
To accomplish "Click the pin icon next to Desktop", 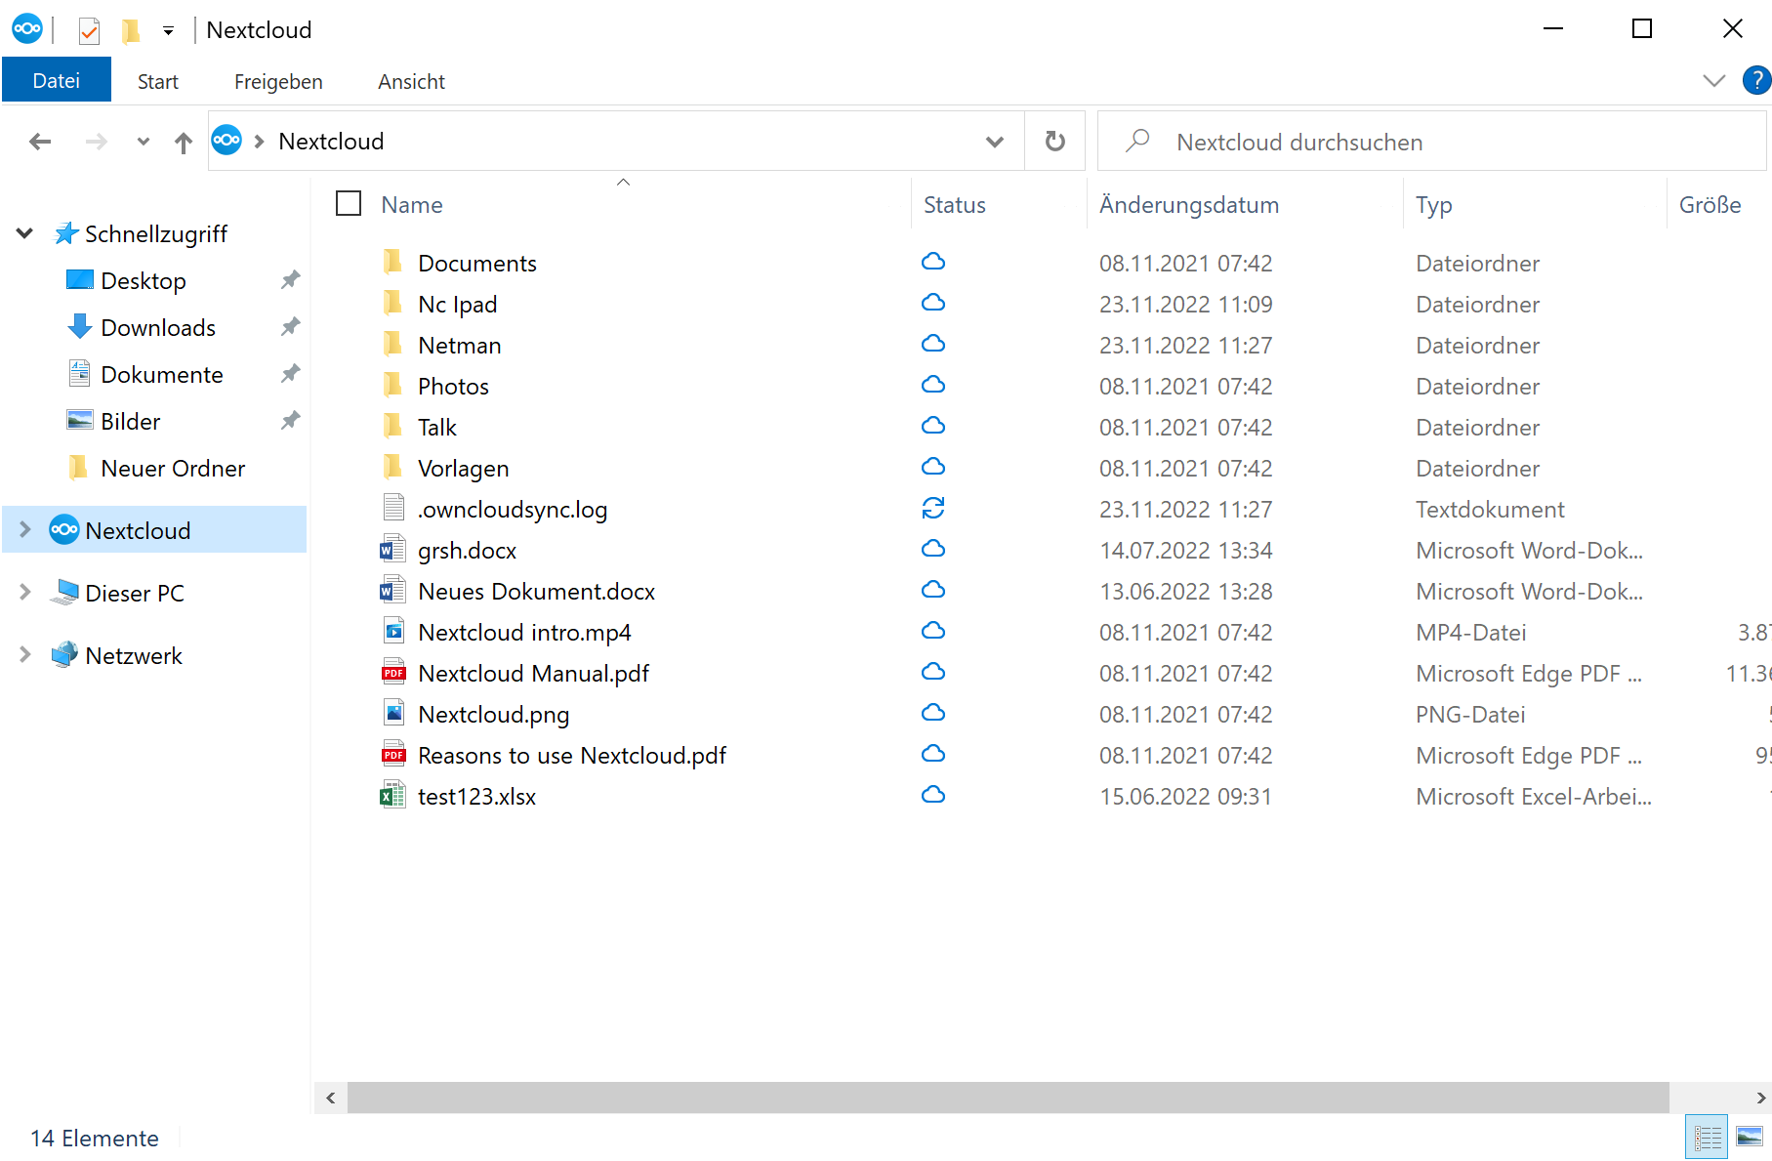I will (290, 280).
